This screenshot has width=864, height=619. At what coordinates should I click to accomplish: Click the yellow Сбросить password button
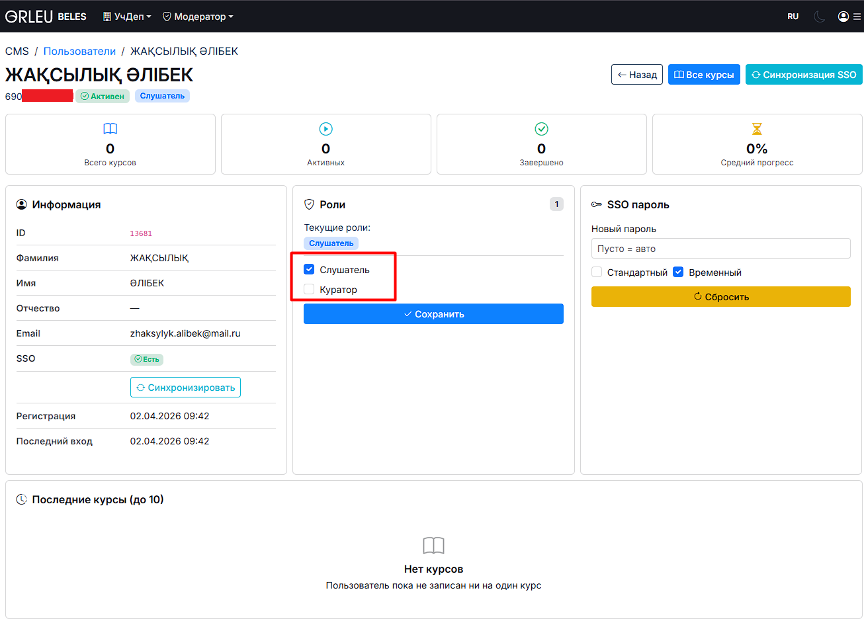point(720,297)
